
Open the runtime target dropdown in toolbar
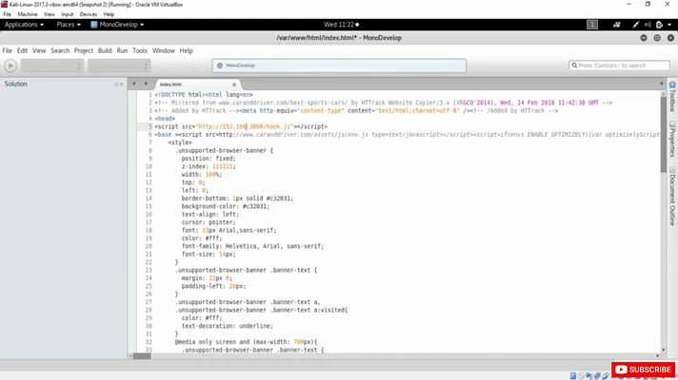click(x=119, y=66)
